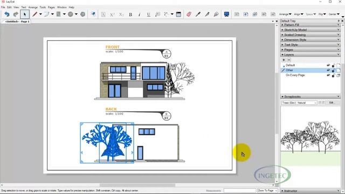
Task: Select the Split tool
Action: click(x=207, y=15)
